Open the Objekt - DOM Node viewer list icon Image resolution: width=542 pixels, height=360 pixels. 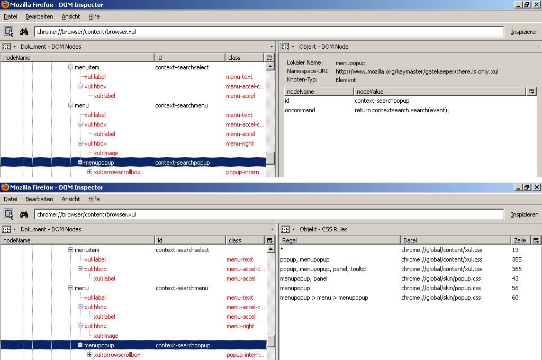click(x=285, y=47)
